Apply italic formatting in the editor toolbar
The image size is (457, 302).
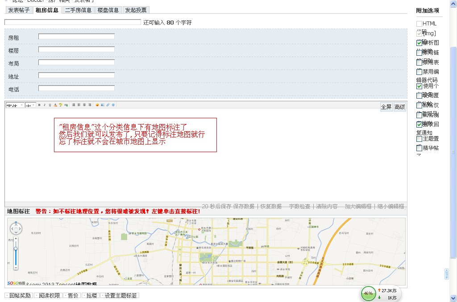45,105
